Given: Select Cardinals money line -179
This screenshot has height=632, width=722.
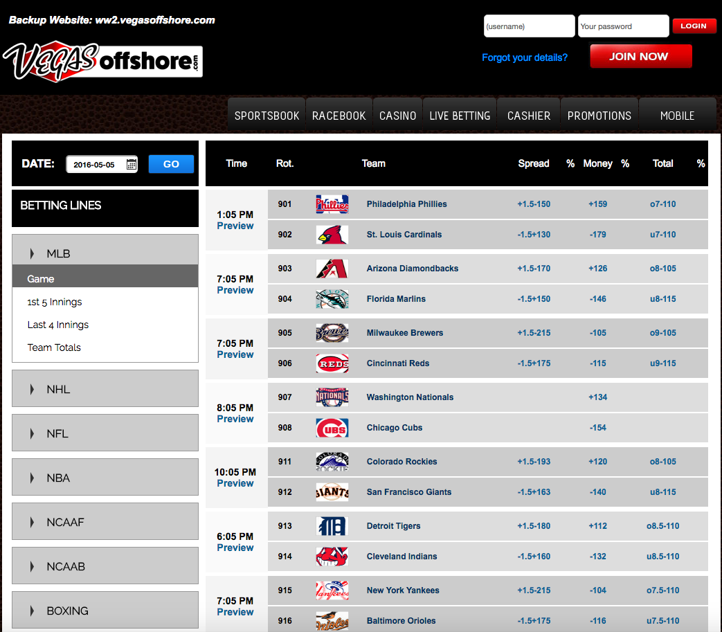Looking at the screenshot, I should tap(597, 234).
